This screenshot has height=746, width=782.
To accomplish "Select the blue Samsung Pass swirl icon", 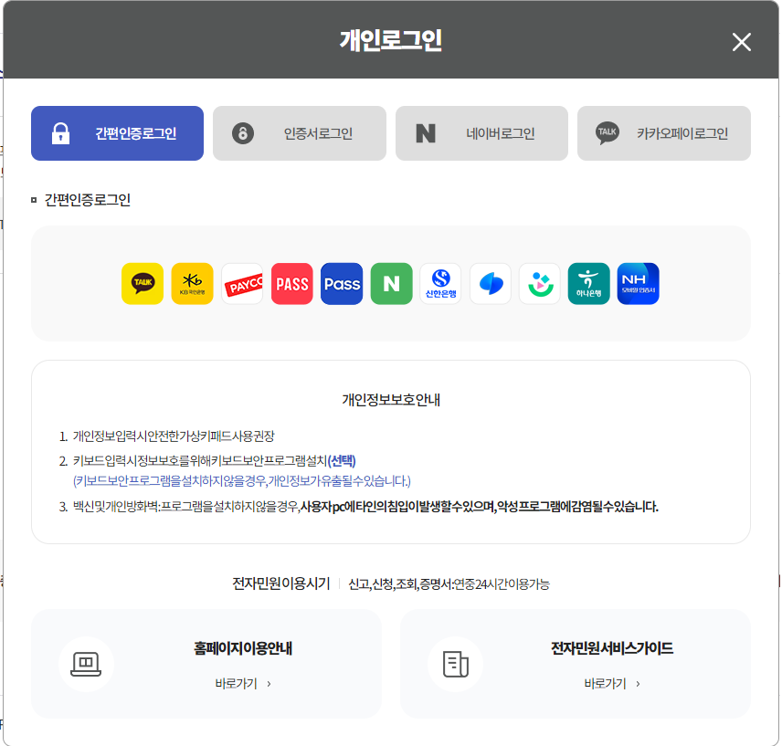I will pyautogui.click(x=491, y=283).
